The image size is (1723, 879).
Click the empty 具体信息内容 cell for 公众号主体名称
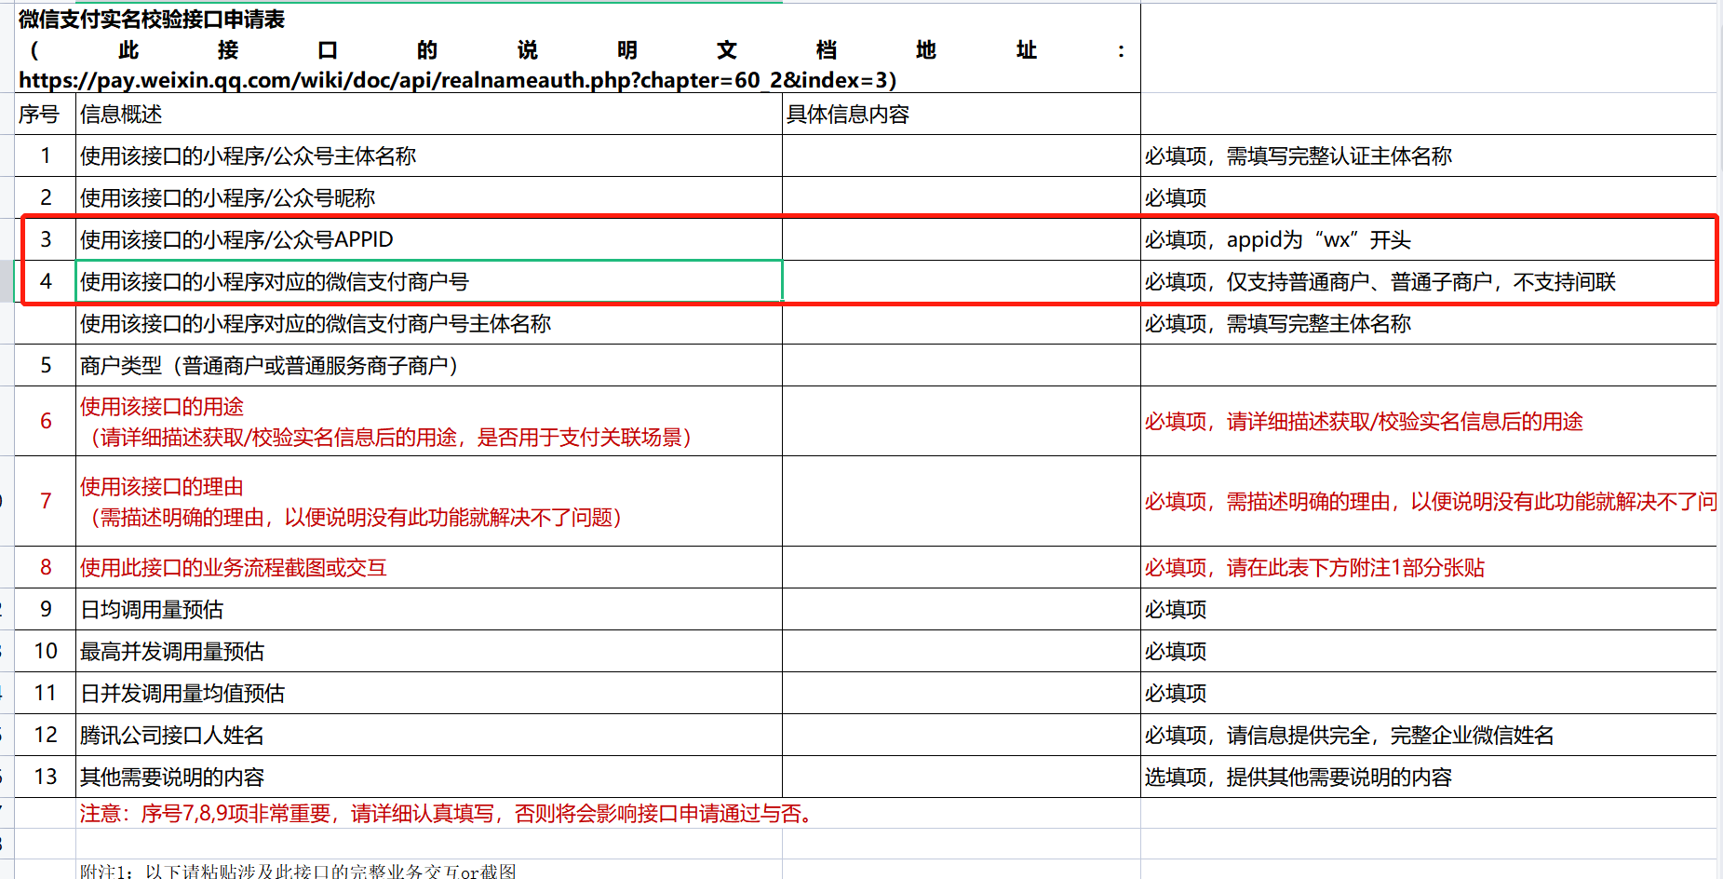point(961,156)
